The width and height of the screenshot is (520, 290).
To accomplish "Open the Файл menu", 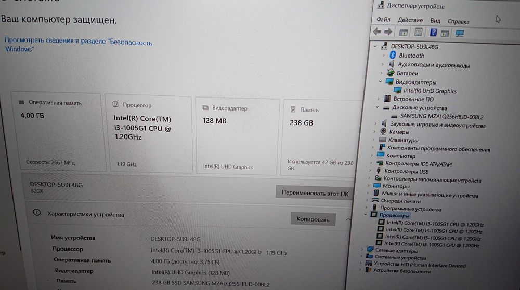I will (383, 20).
